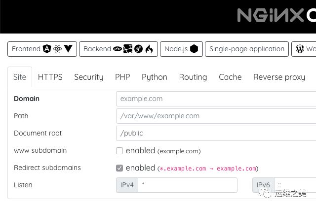Click the Symfony icon in Backend preset

point(139,49)
